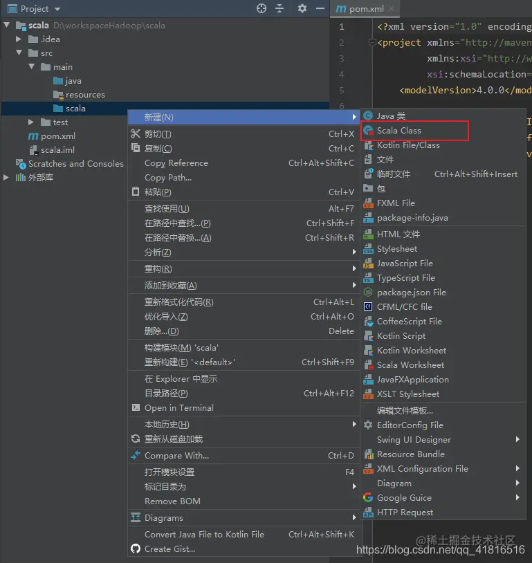
Task: Select 打开模块设置 menu item
Action: click(x=244, y=472)
